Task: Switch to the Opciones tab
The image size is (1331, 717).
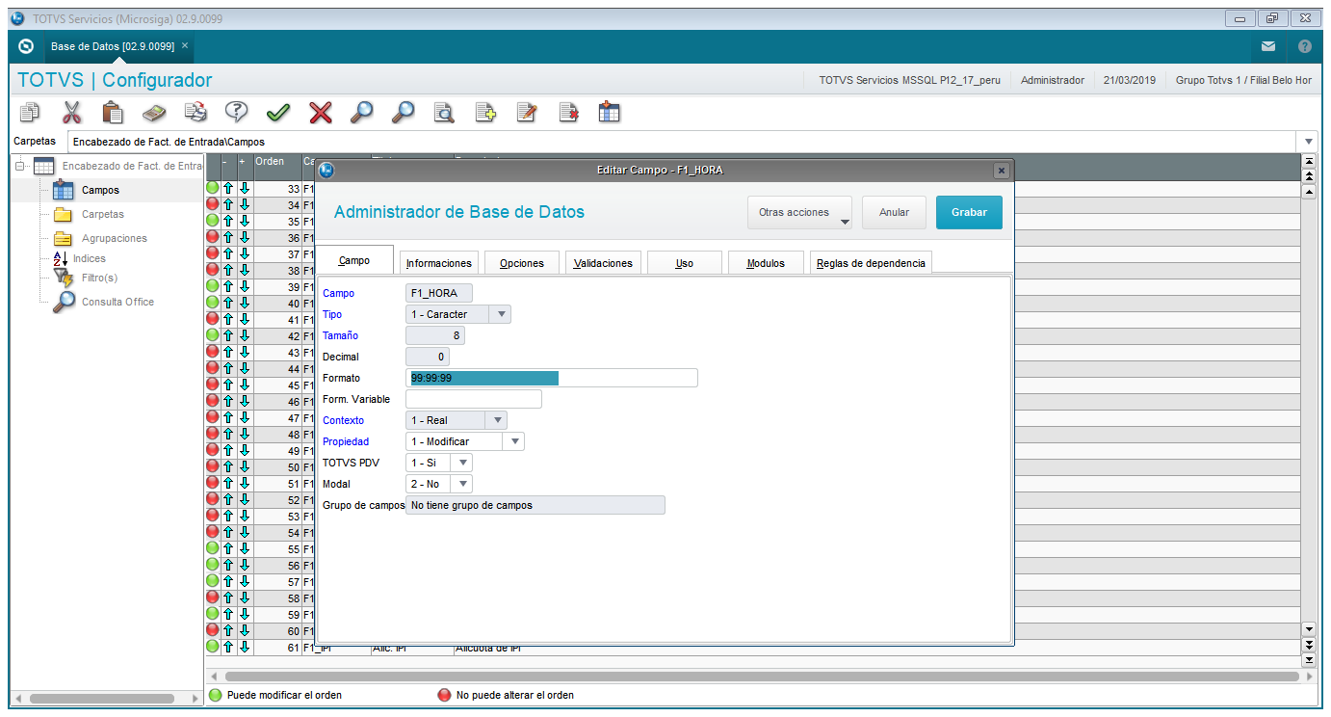Action: click(522, 263)
